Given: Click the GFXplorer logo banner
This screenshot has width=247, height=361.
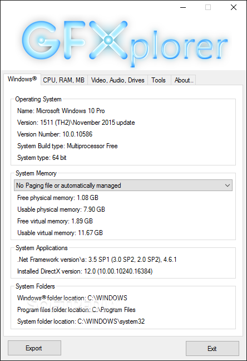Looking at the screenshot, I should pyautogui.click(x=124, y=43).
